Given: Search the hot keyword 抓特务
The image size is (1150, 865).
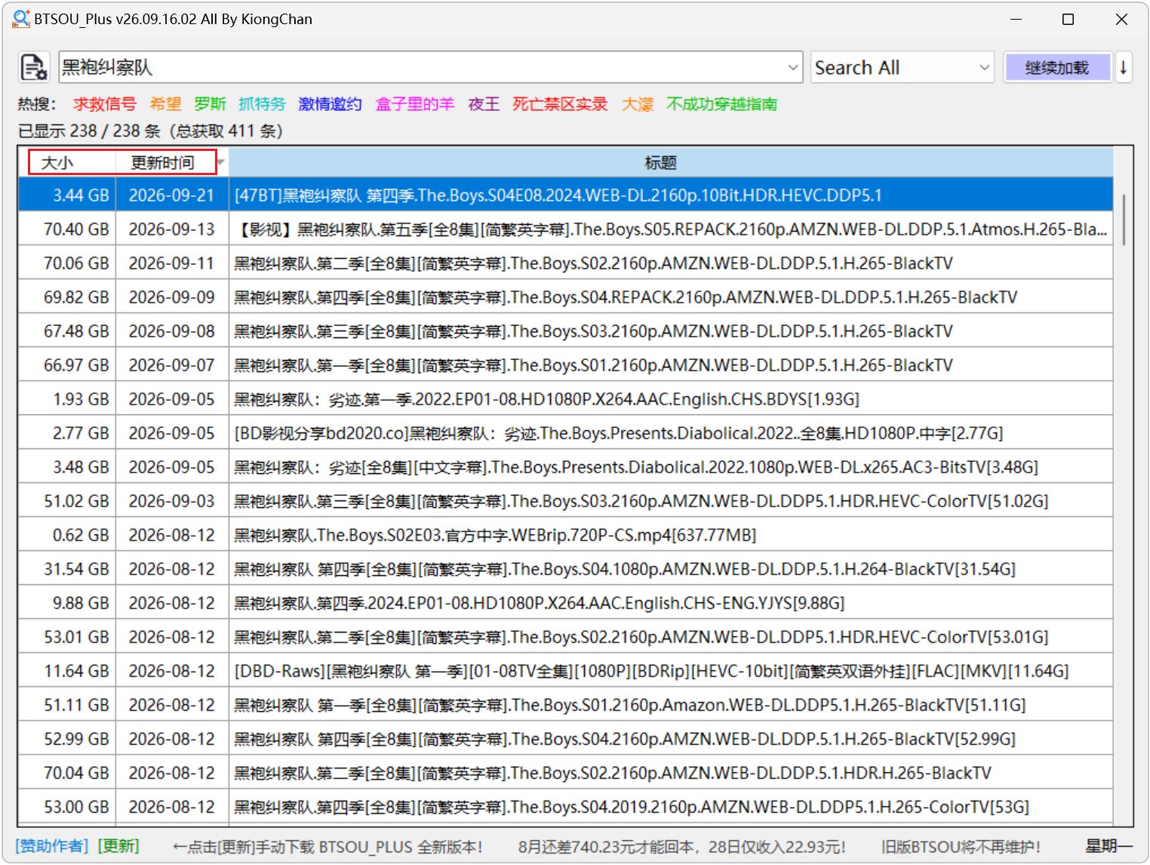Looking at the screenshot, I should tap(262, 104).
